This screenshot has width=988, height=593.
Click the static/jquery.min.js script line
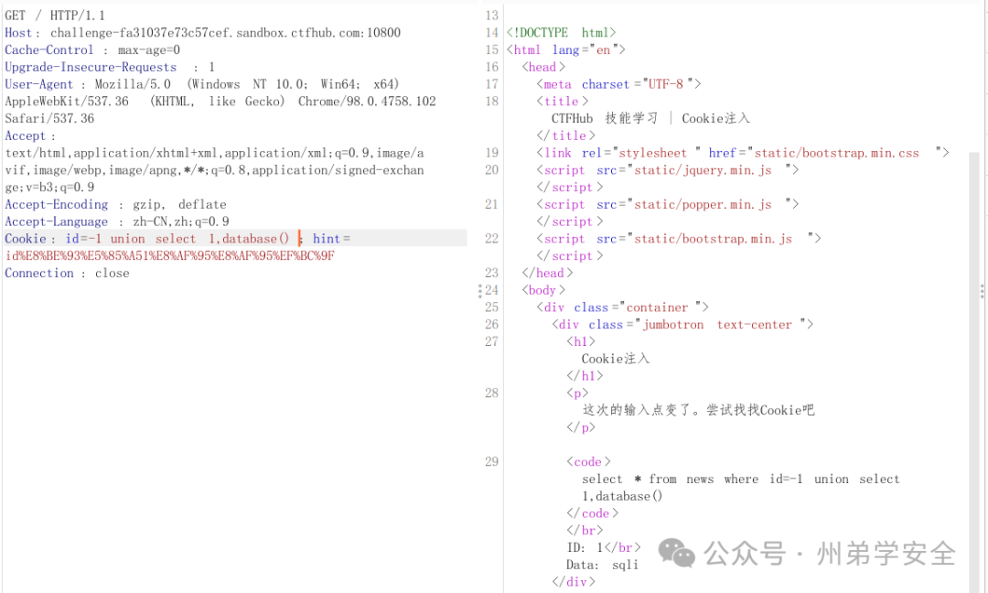coord(667,169)
